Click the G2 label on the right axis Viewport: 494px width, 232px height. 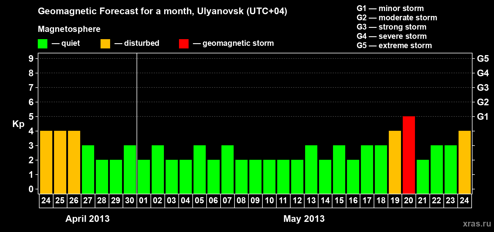pyautogui.click(x=483, y=102)
